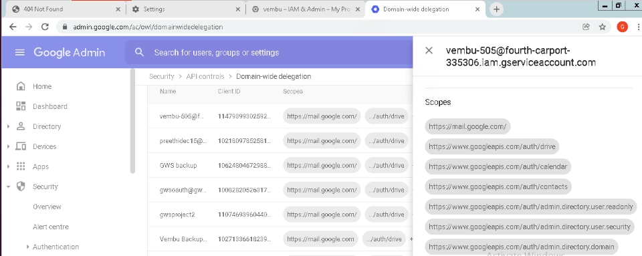The image size is (642, 256).
Task: Select the Domain-wide delegation browser tab
Action: point(425,9)
